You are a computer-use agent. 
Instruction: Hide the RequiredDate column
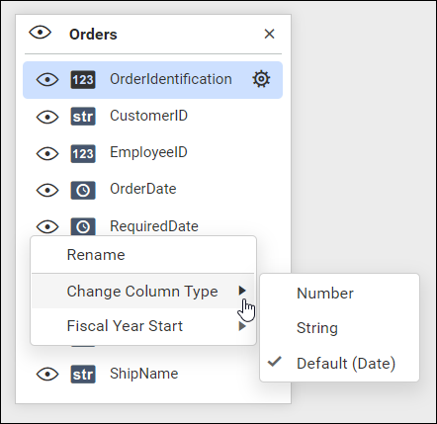coord(47,226)
